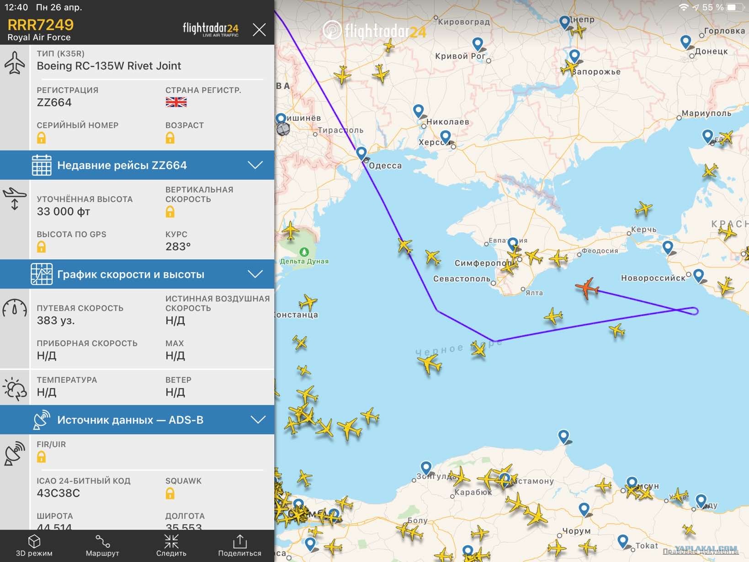Tap the satellite dish icon in Источник данных header
749x562 pixels.
pos(42,420)
